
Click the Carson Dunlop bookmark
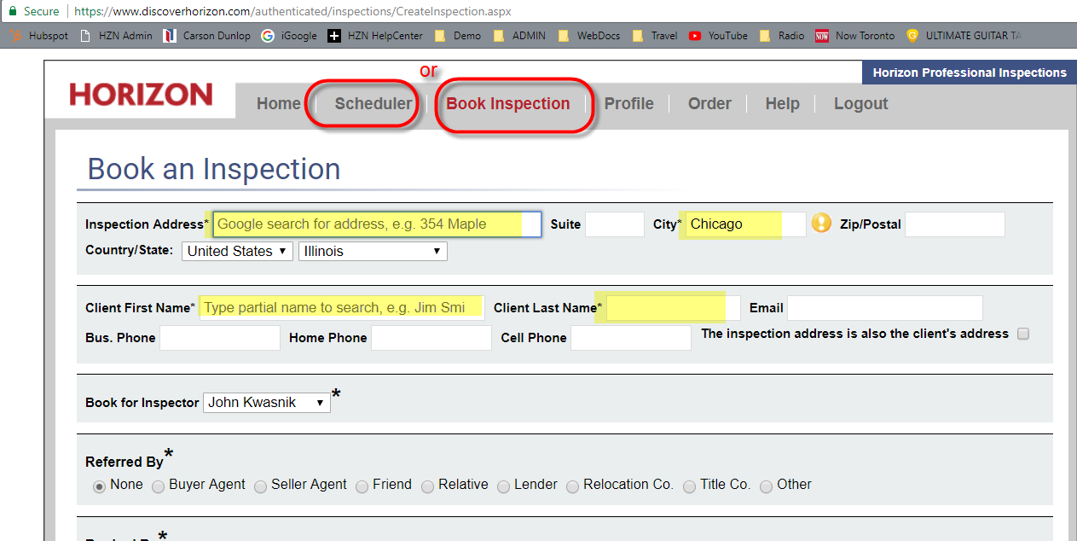pyautogui.click(x=207, y=36)
